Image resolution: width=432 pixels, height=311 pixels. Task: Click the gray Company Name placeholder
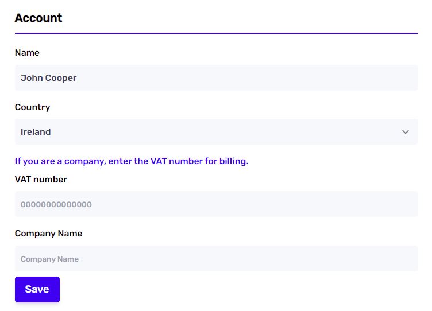click(x=49, y=259)
